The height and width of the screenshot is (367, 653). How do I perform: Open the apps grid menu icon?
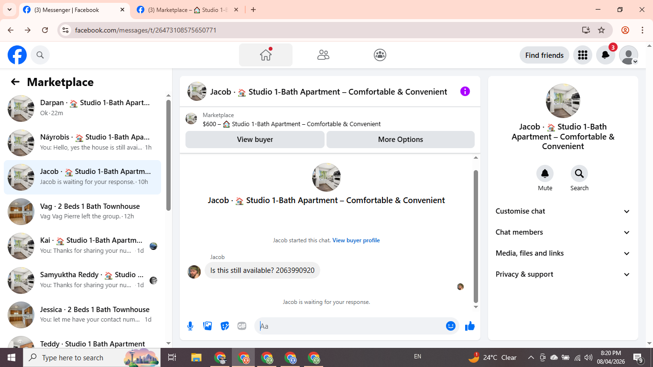582,55
